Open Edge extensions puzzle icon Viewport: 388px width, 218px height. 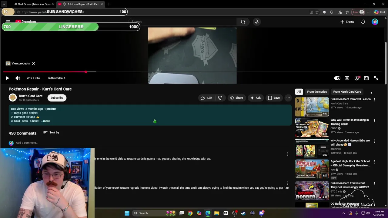click(332, 12)
